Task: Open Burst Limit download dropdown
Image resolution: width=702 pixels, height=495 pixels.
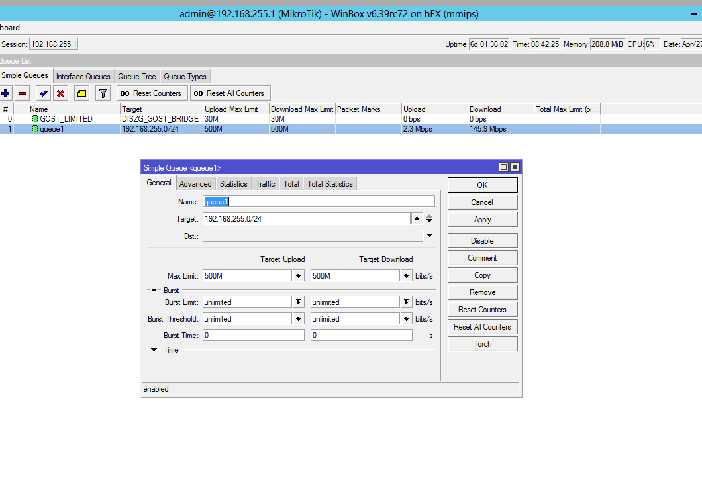Action: point(407,302)
